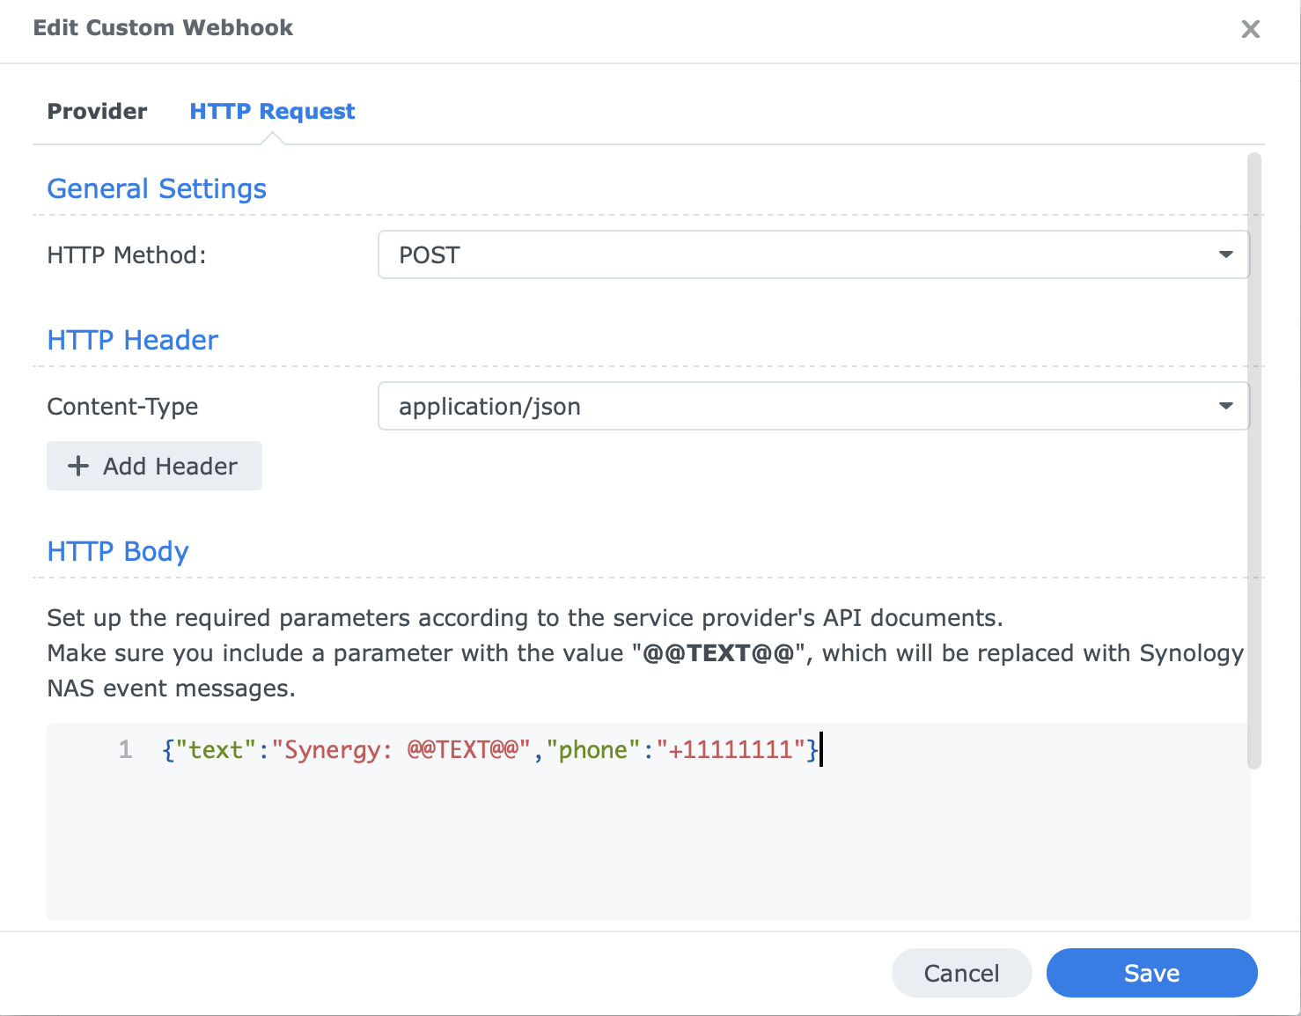
Task: Click the HTTP Body section heading
Action: coord(118,551)
